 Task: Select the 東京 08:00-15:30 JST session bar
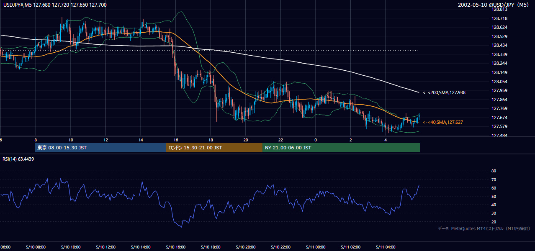[x=100, y=148]
